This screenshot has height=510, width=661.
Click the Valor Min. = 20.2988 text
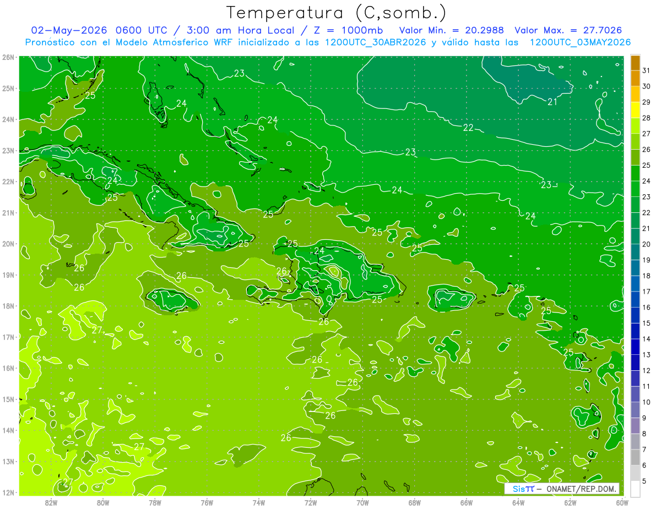tap(453, 30)
